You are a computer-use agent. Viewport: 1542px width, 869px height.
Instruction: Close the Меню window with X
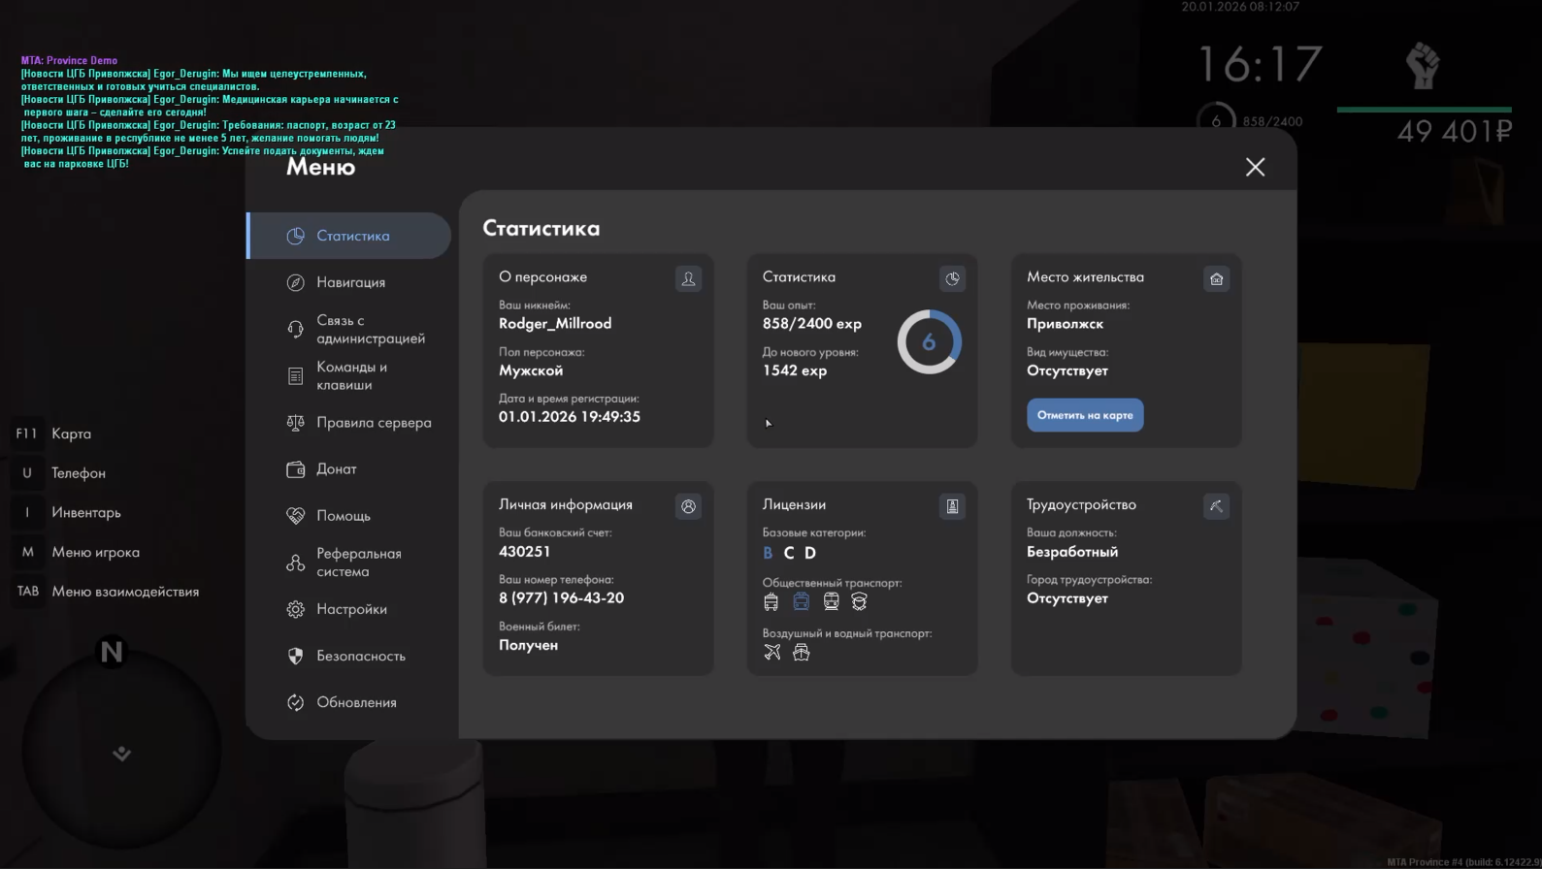tap(1255, 168)
